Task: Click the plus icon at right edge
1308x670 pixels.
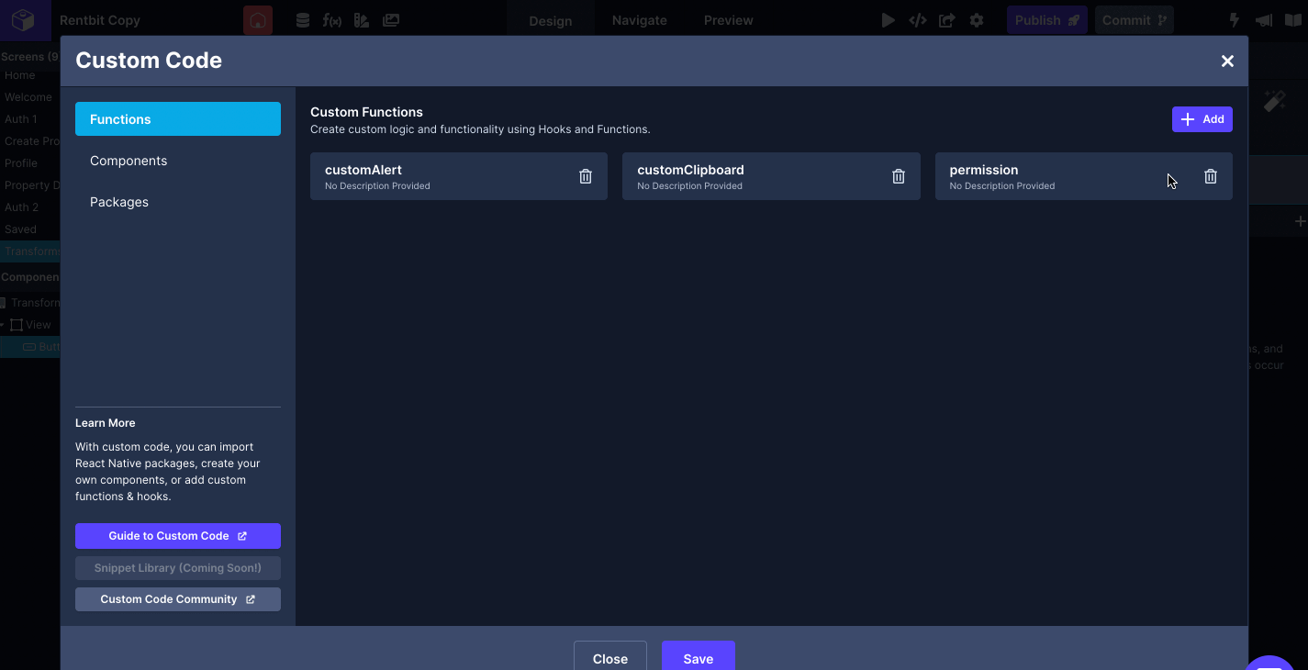Action: click(1301, 221)
